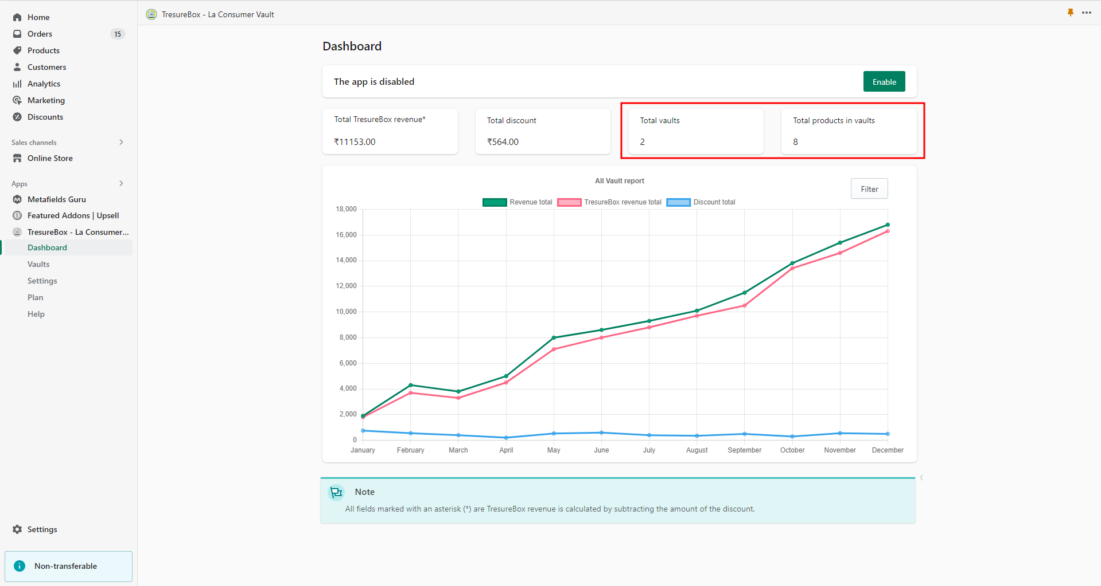The width and height of the screenshot is (1101, 586).
Task: Click the Orders count badge 15
Action: [118, 34]
